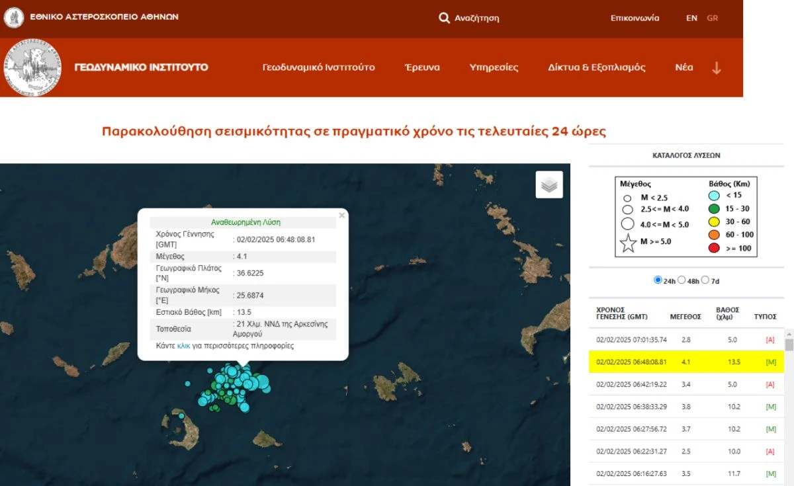Select the 48h time range radio

click(x=682, y=280)
